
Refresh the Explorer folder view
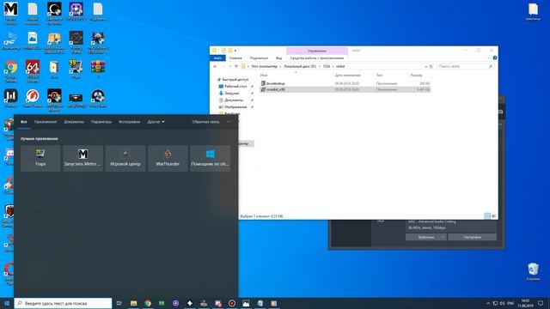pos(431,66)
